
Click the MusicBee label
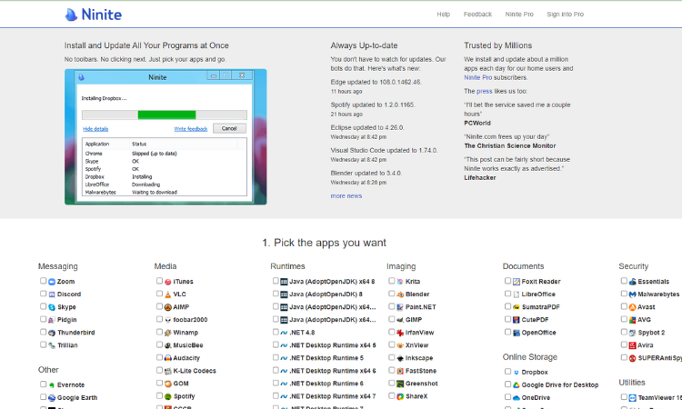coord(188,345)
